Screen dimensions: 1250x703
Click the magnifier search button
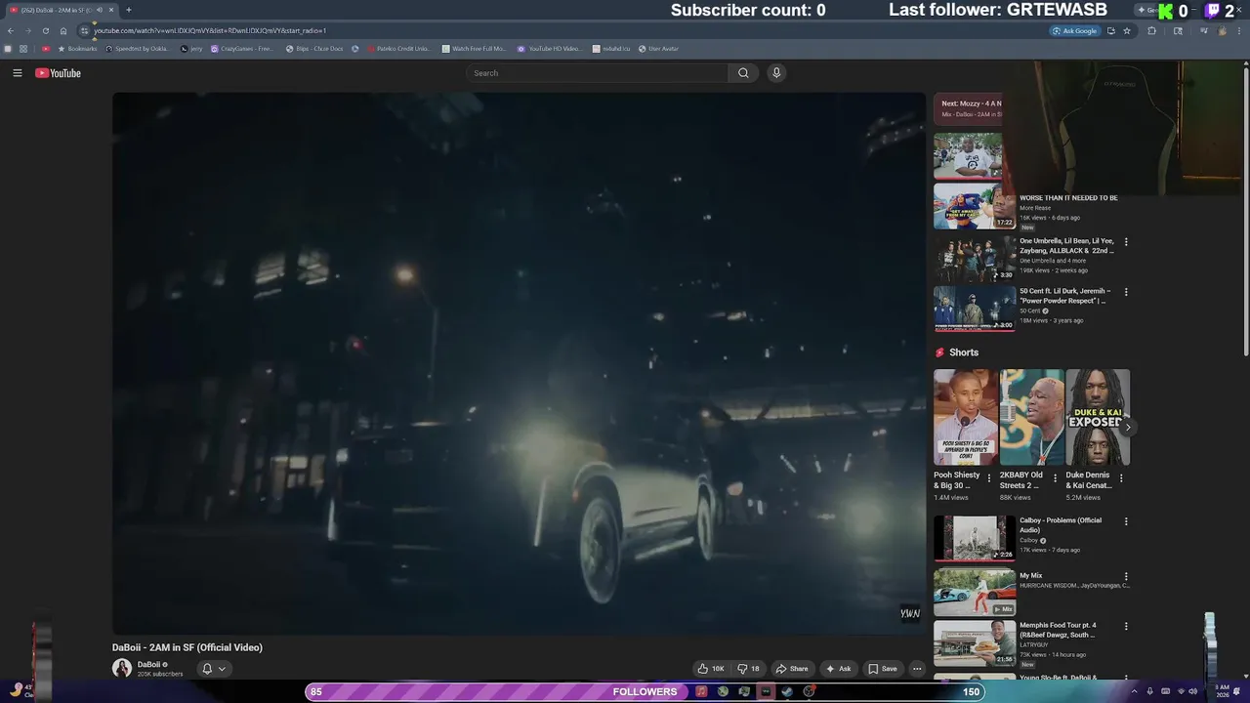pos(743,73)
